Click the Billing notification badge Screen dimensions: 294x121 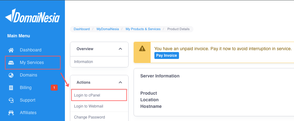(x=54, y=88)
